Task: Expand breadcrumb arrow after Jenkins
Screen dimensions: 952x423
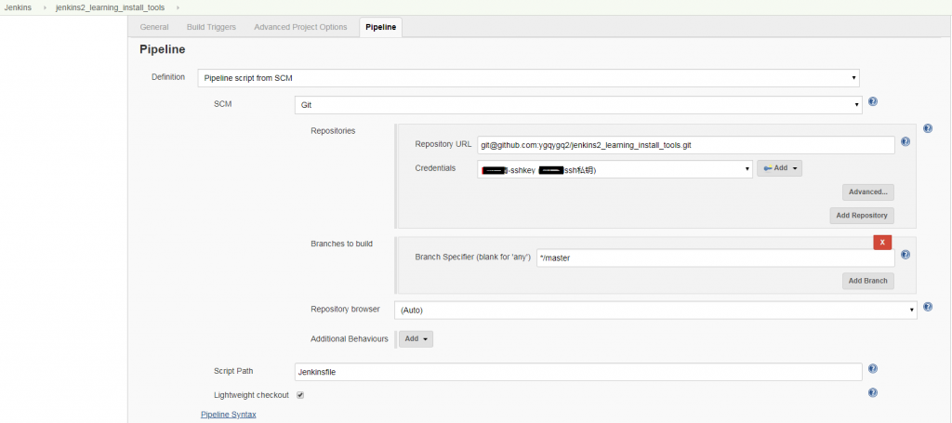Action: (x=45, y=7)
